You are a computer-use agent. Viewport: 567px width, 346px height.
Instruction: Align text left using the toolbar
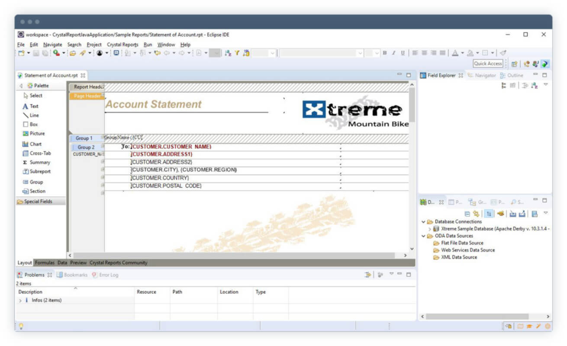[415, 53]
